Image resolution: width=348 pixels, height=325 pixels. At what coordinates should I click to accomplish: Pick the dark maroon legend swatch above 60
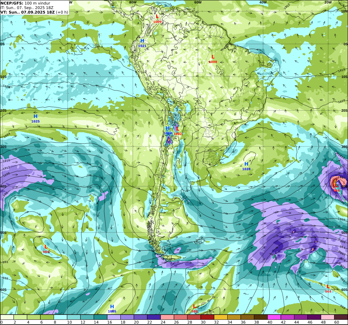click(x=341, y=317)
